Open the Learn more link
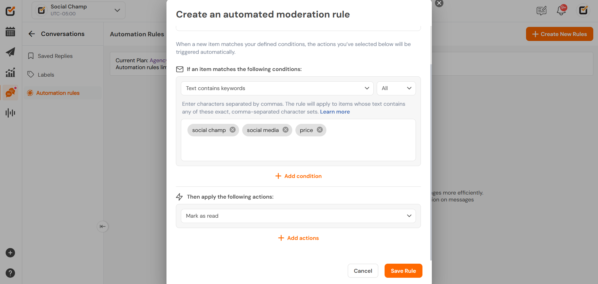This screenshot has height=284, width=598. click(x=335, y=112)
